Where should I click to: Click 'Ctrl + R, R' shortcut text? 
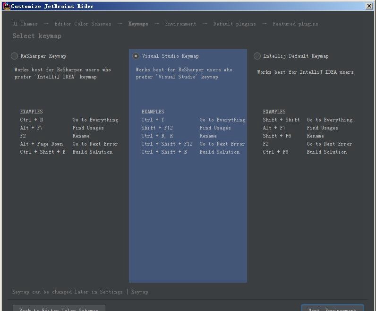pyautogui.click(x=157, y=136)
